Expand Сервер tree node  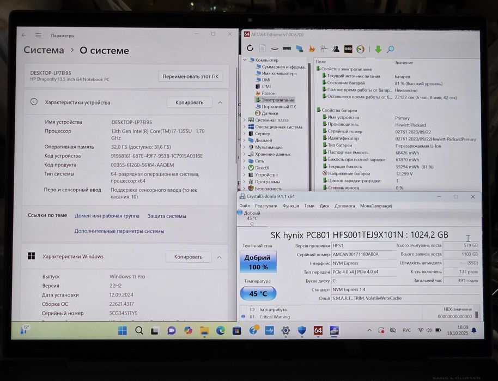[245, 134]
